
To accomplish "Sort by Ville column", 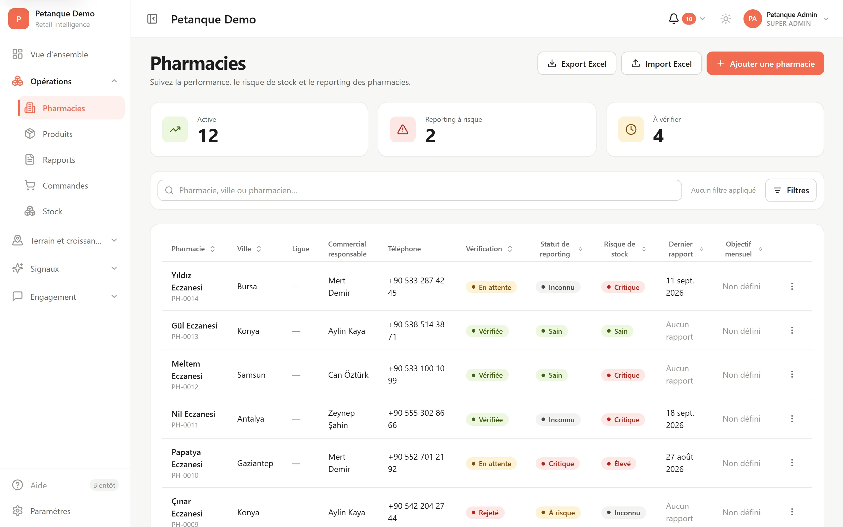I will point(249,249).
